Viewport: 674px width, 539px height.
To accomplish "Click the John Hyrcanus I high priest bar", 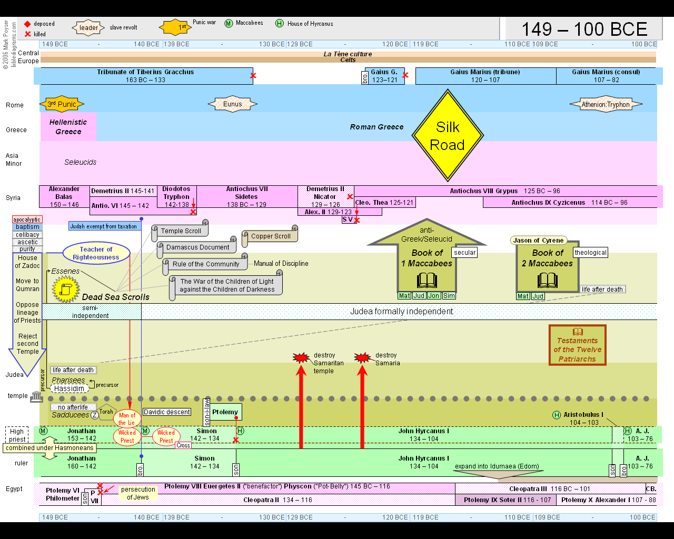I will [424, 435].
